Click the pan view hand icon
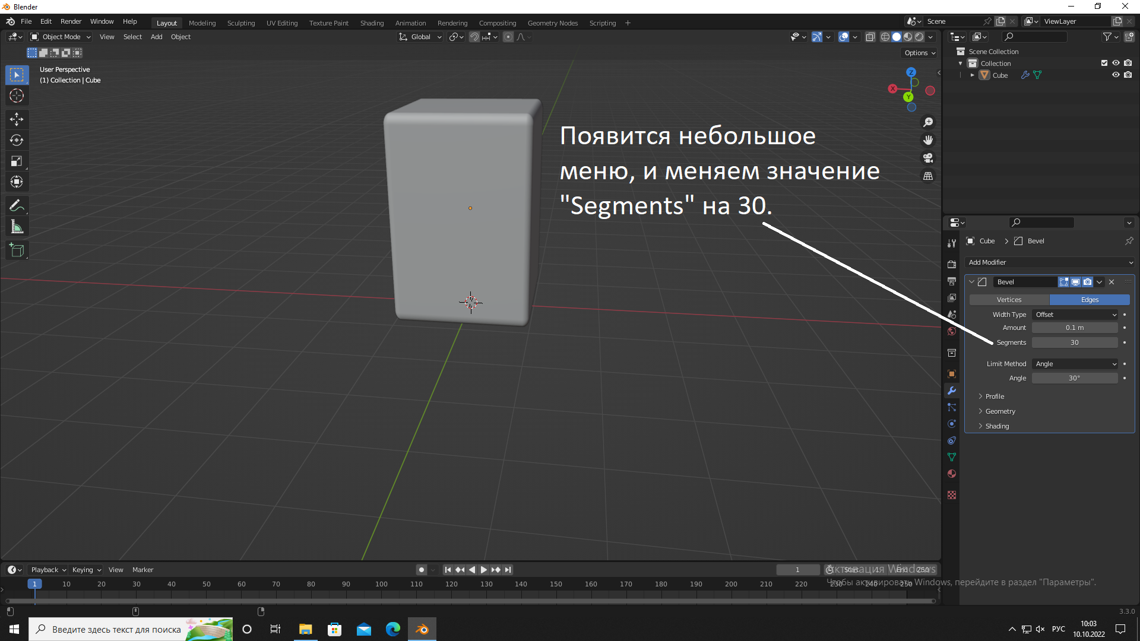The height and width of the screenshot is (641, 1140). 928,140
